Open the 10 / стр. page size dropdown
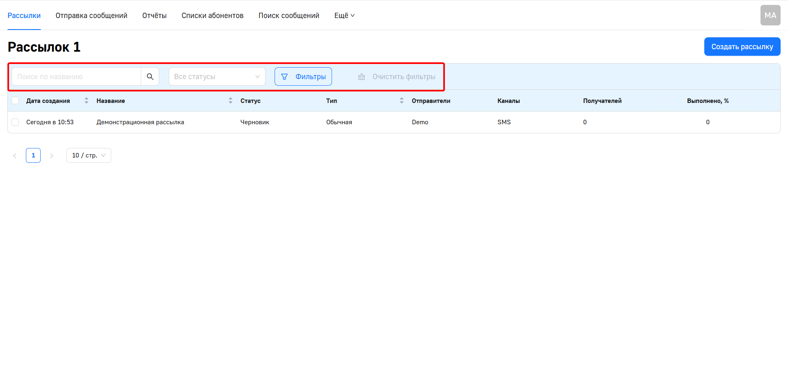Screen dimensions: 788x374 89,155
